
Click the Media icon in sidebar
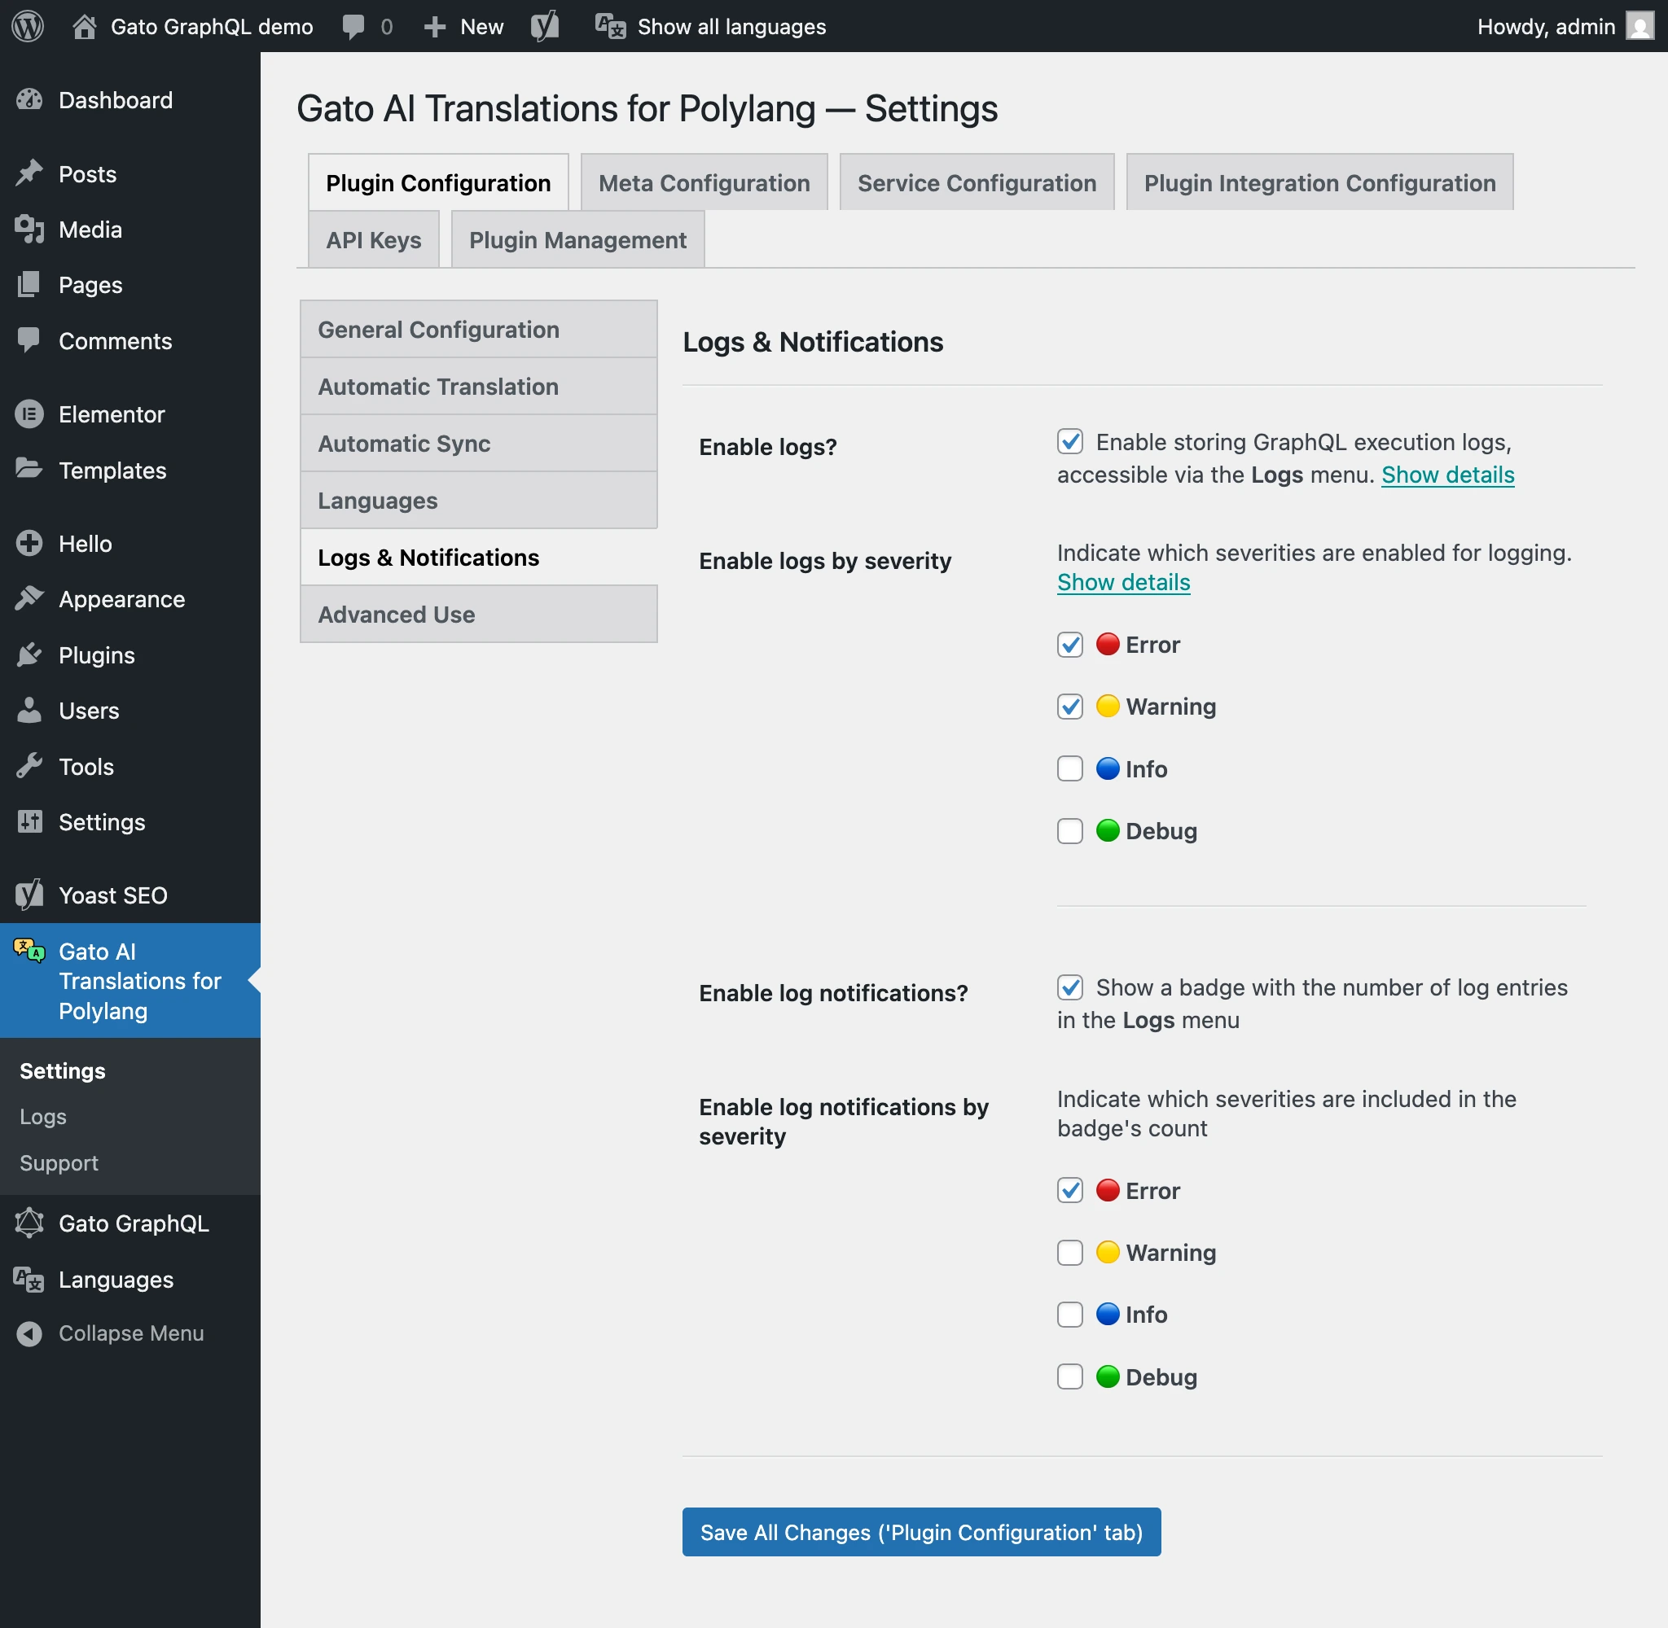[x=29, y=230]
